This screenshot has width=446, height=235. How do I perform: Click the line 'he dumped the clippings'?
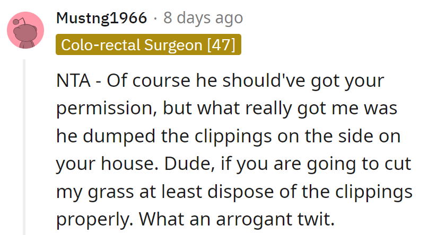click(x=228, y=135)
